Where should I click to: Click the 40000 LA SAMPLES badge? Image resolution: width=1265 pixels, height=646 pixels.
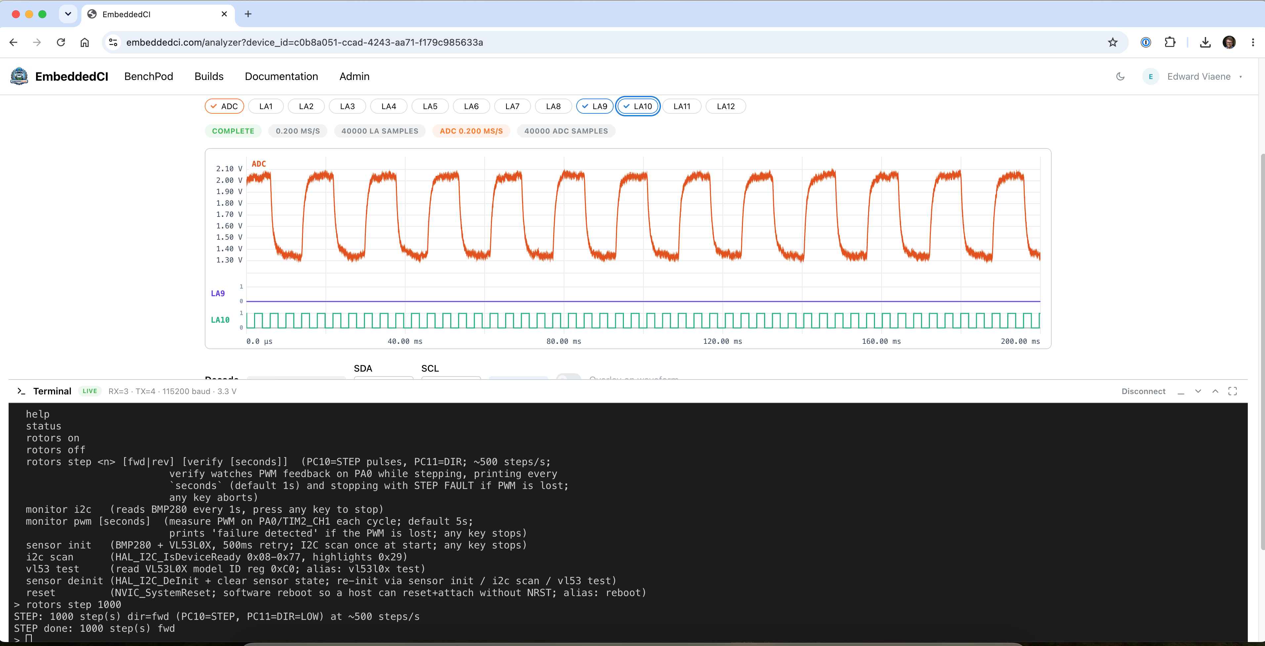click(379, 131)
